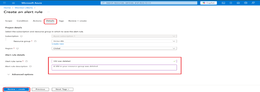Click the Microsoft Azure brand title

(32, 3)
